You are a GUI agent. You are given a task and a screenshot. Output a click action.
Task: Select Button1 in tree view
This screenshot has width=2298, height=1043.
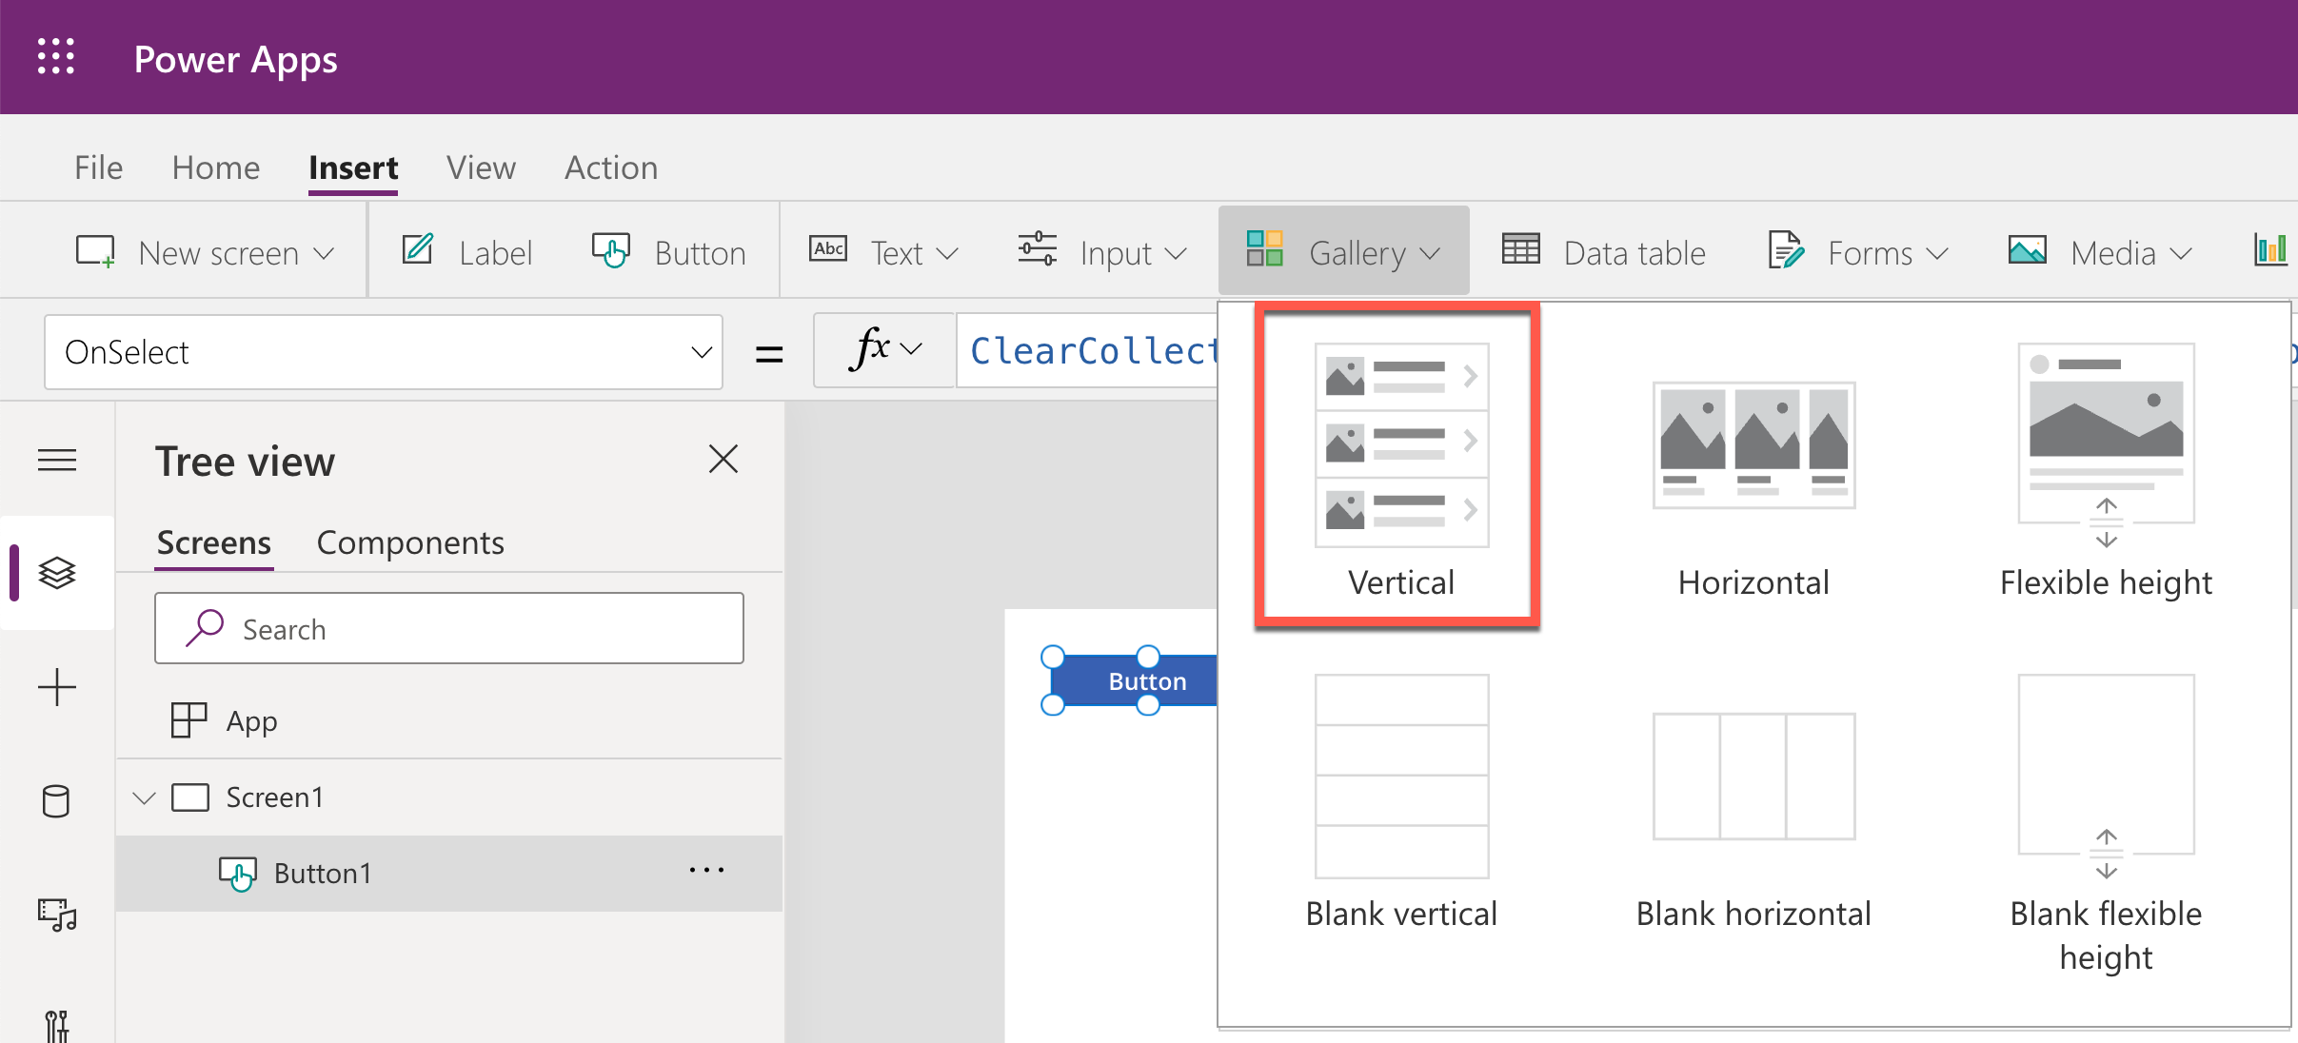(321, 873)
